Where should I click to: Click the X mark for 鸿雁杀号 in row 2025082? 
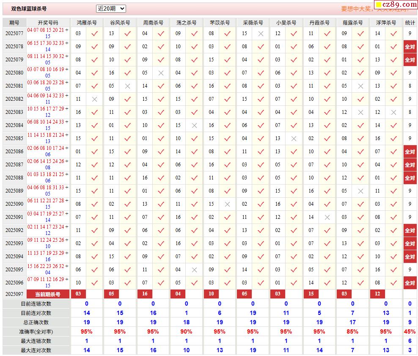coord(94,99)
